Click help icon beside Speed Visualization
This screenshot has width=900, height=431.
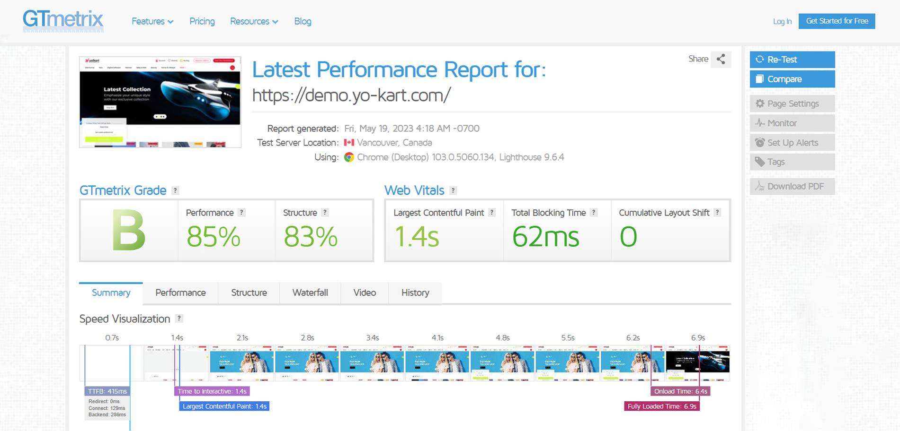[x=179, y=319]
